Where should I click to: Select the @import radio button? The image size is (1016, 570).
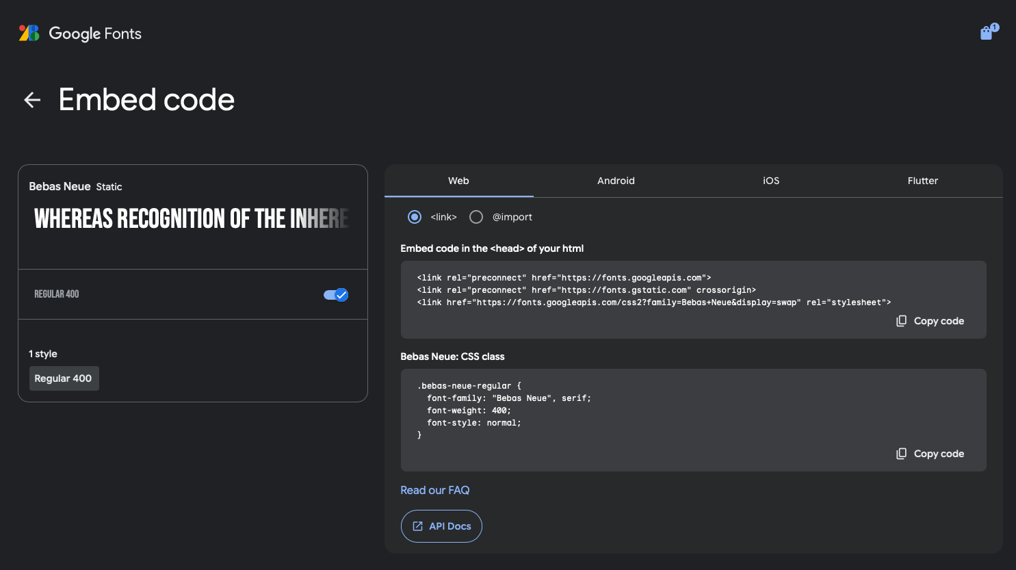476,217
